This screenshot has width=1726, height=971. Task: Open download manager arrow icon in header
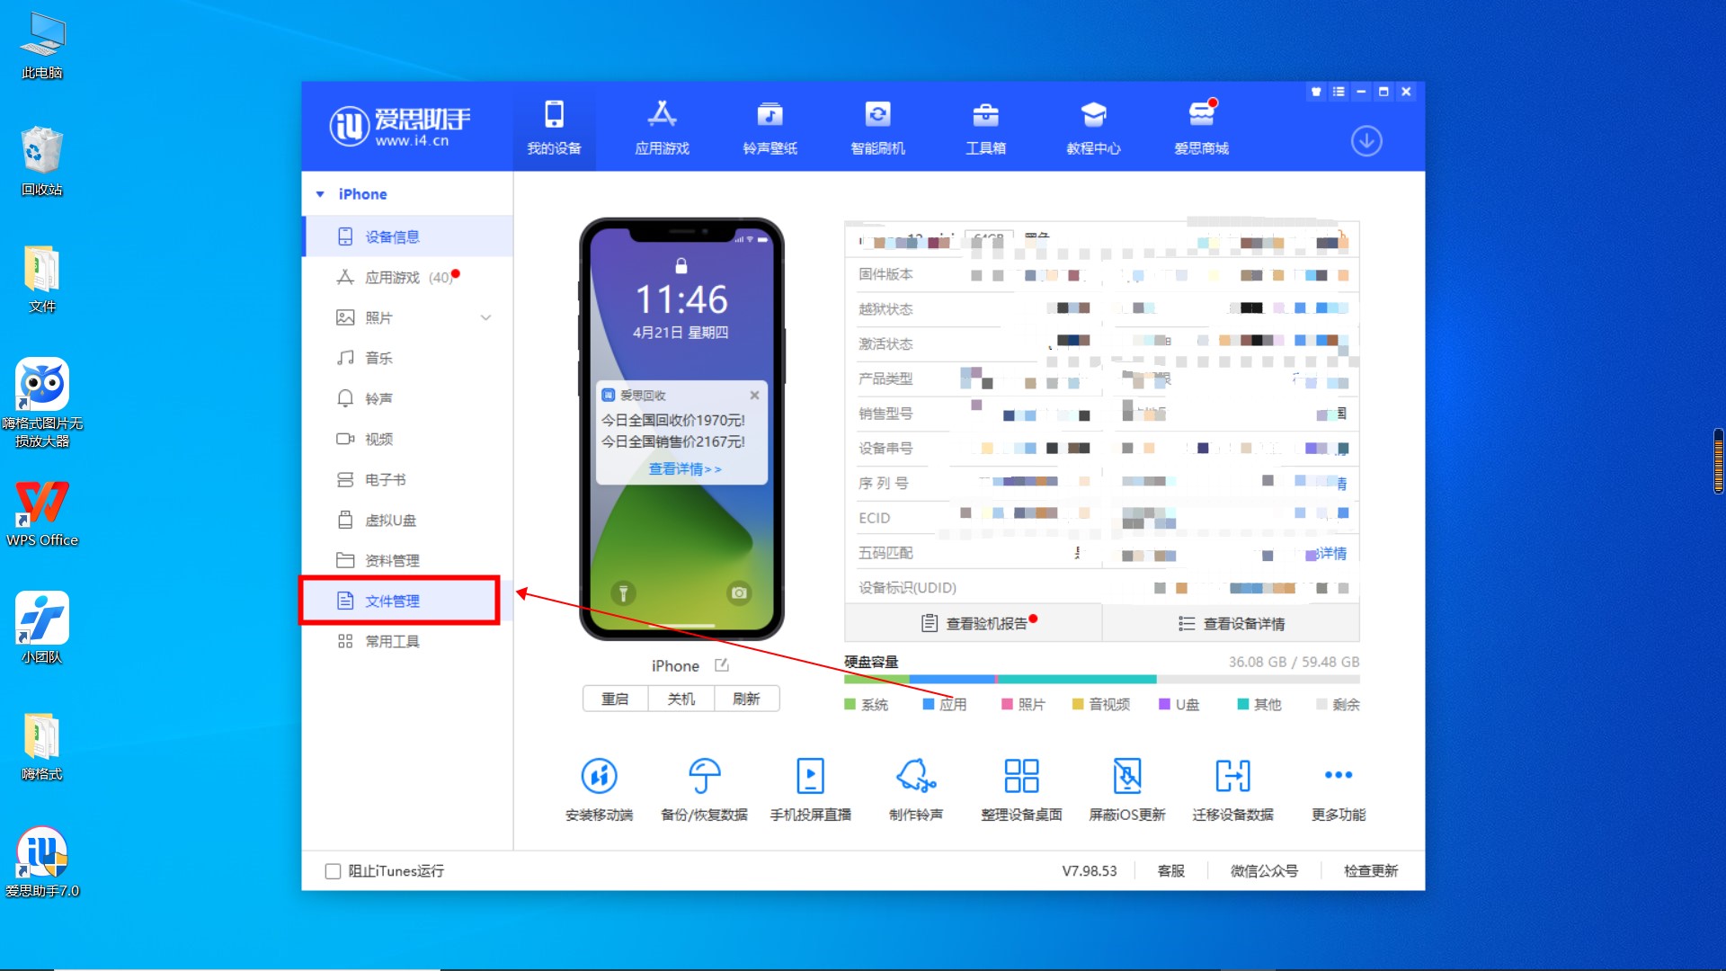click(x=1366, y=141)
